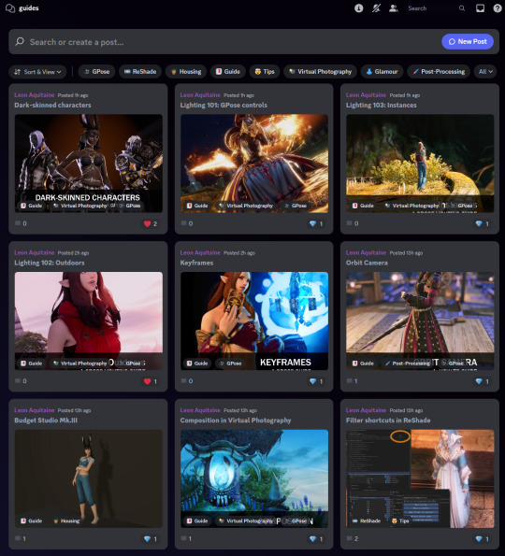Expand the All tags dropdown
Viewport: 505px width, 556px height.
point(485,72)
